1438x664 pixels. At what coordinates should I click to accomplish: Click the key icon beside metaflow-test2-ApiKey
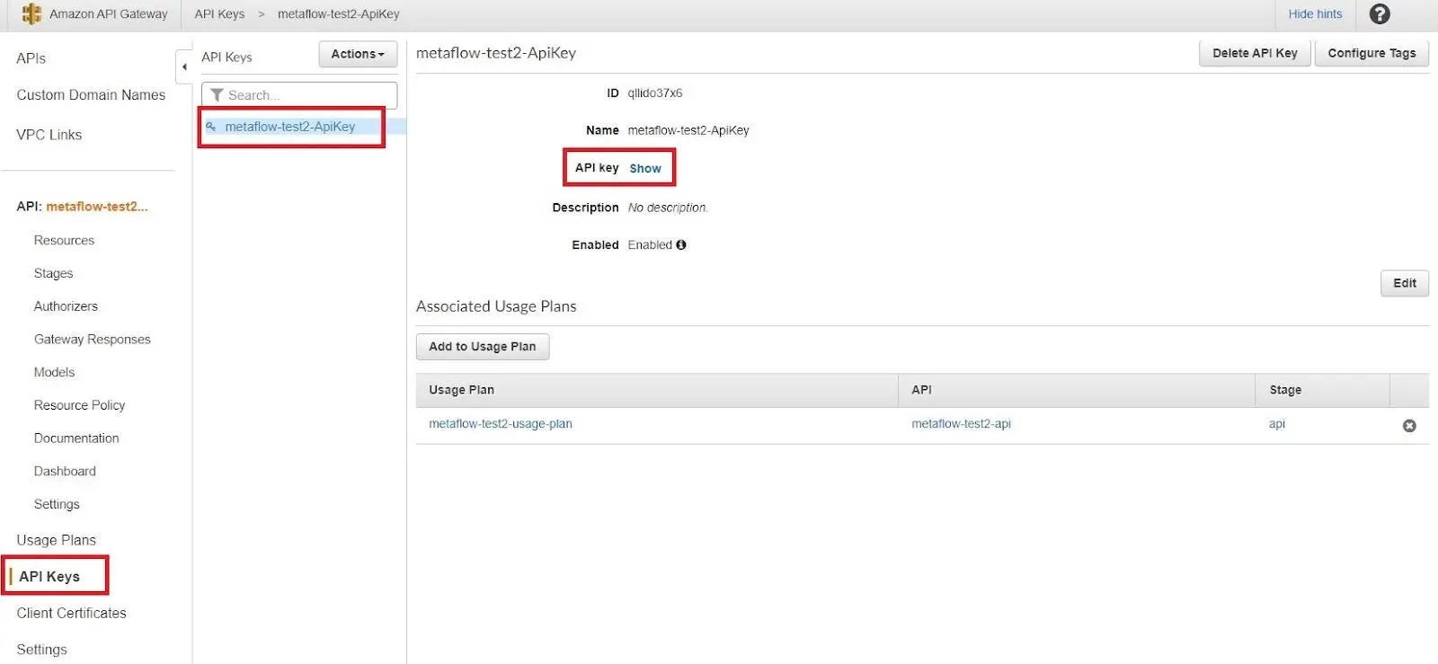(211, 127)
